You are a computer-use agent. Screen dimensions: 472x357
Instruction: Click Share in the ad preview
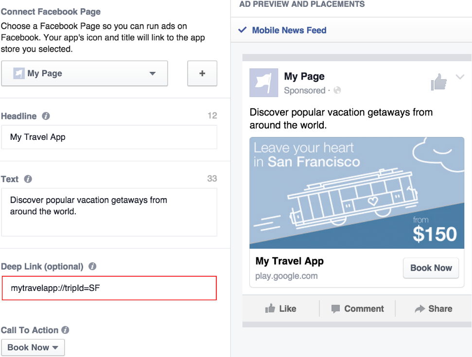(433, 308)
